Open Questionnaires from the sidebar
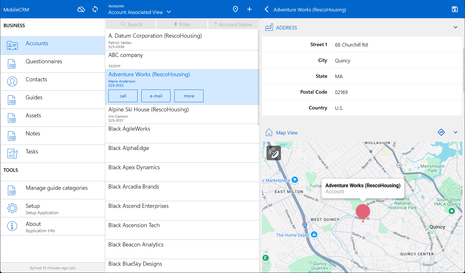 point(53,64)
